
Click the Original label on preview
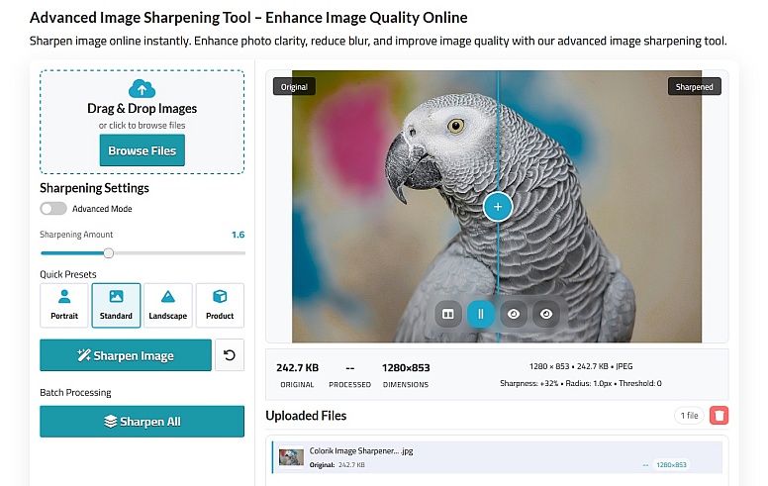294,87
